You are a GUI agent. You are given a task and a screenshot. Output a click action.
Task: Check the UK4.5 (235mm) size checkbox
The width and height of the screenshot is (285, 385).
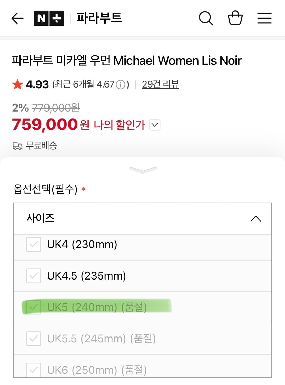click(x=33, y=276)
